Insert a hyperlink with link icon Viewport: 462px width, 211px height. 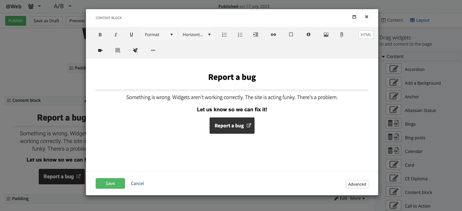(273, 35)
